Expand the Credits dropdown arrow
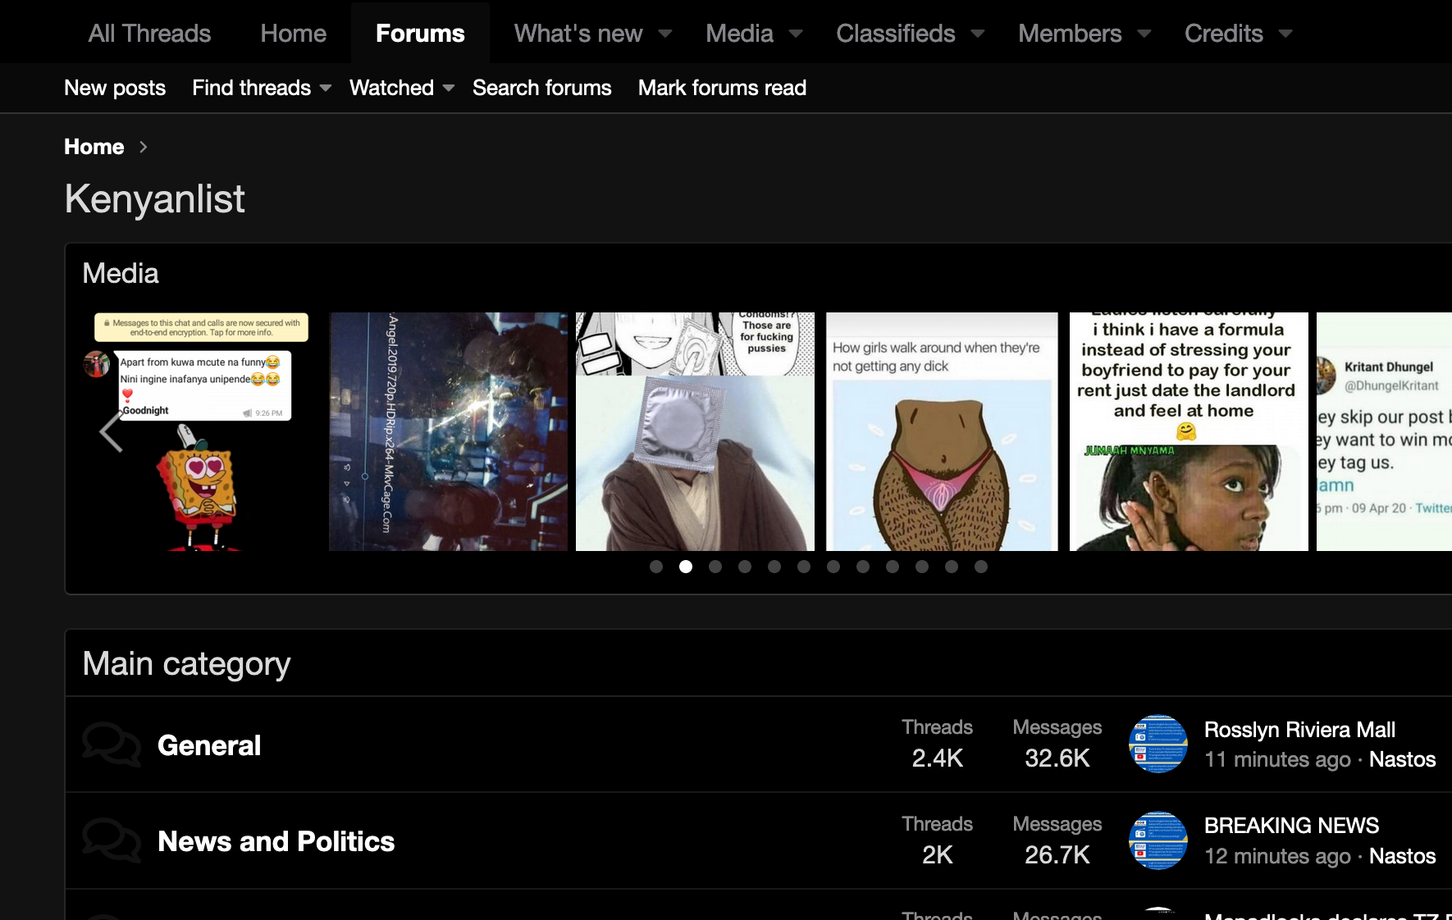This screenshot has width=1452, height=920. coord(1285,34)
